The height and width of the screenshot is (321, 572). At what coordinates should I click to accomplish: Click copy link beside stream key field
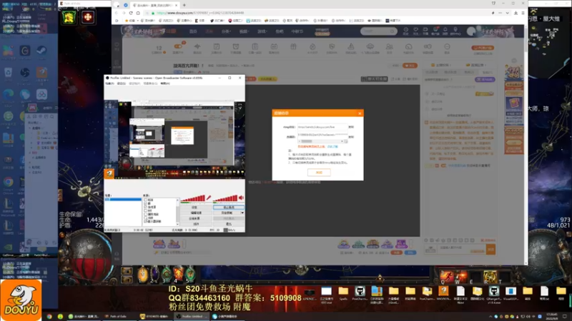[351, 137]
